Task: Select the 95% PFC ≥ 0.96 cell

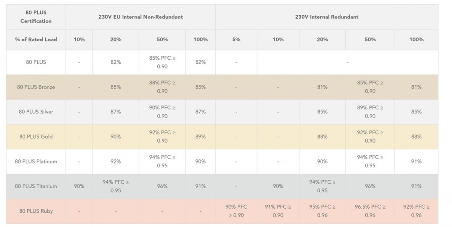Action: pyautogui.click(x=322, y=211)
